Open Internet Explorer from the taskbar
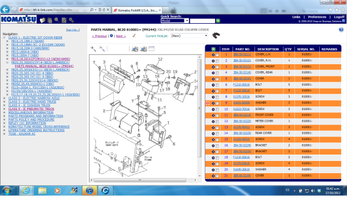This screenshot has height=220, width=347. coord(27,190)
